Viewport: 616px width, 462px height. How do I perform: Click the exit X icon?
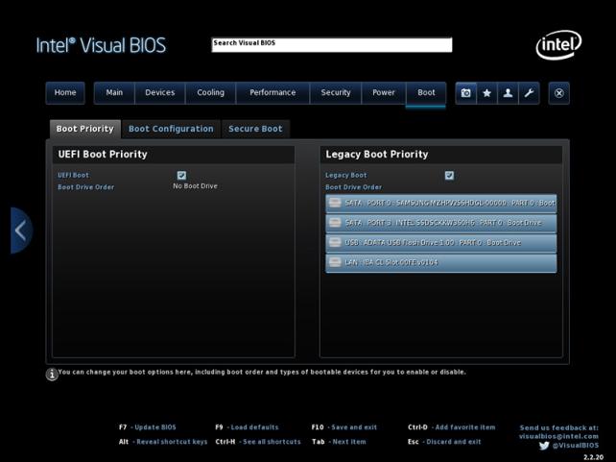559,93
